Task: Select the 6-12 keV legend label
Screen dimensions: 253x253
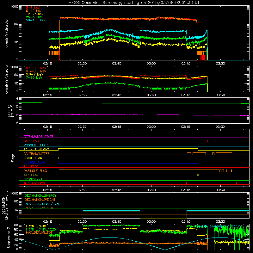Action: (x=34, y=11)
